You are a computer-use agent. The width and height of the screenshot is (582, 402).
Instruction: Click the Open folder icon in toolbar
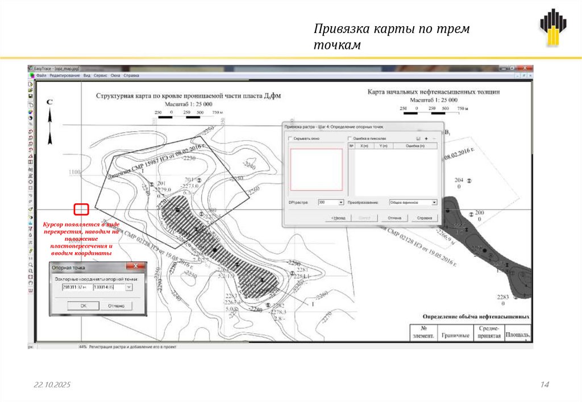31,90
